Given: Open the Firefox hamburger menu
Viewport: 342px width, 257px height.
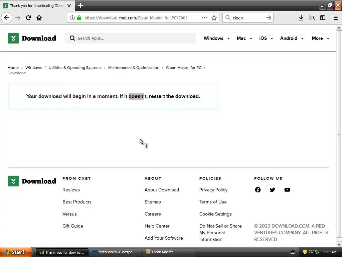Looking at the screenshot, I should [336, 18].
